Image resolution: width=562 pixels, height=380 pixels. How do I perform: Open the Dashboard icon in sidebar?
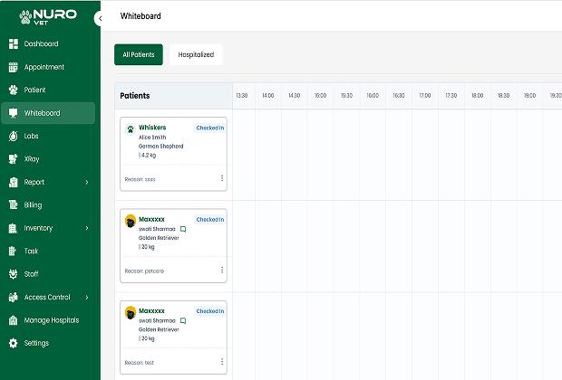[13, 44]
